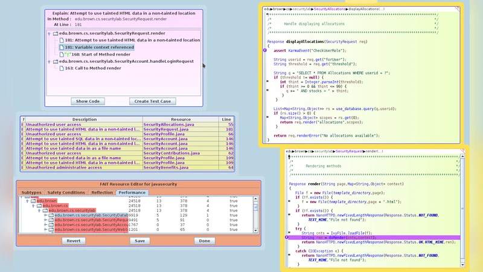This screenshot has width=483, height=272.
Task: Click the folder icon for SecurityRequest.render node
Action: click(56, 33)
